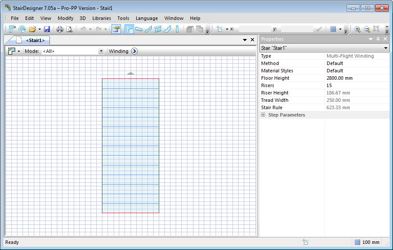
Task: Open a file with the folder icon
Action: [33, 29]
